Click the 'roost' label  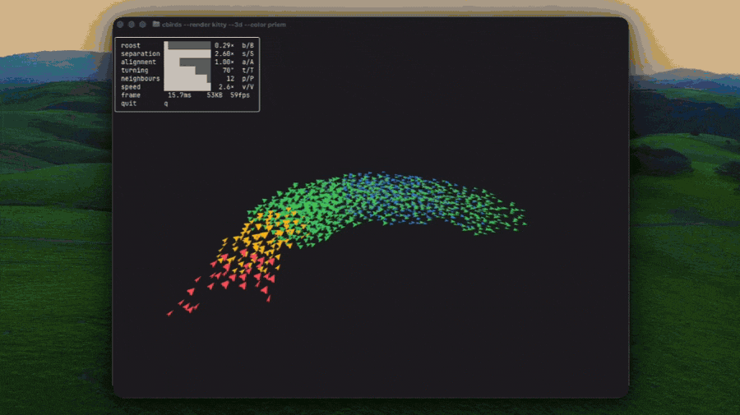131,45
